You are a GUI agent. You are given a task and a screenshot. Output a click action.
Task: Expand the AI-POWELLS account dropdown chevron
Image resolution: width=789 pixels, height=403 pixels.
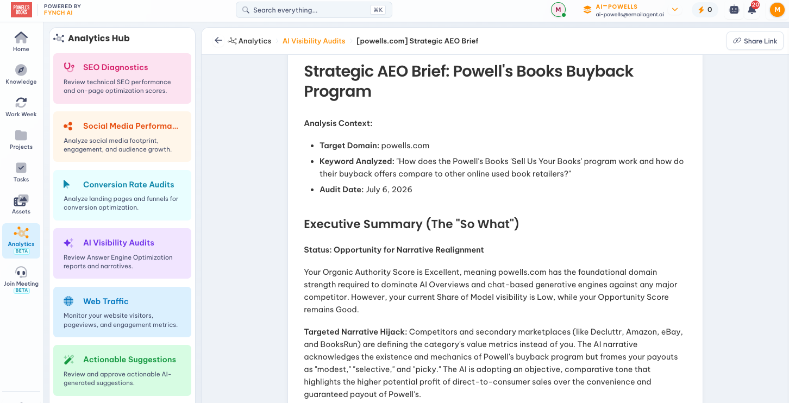click(675, 9)
